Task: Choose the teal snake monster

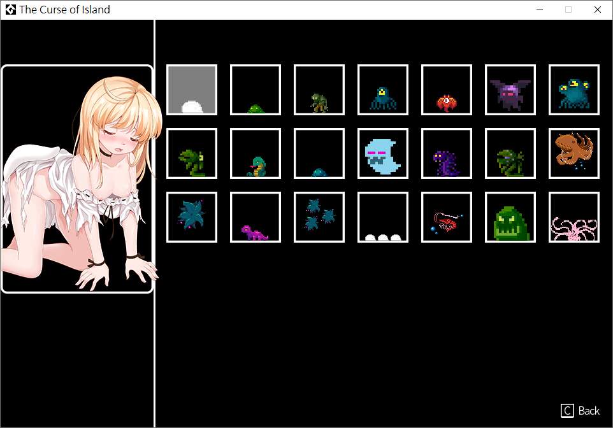Action: point(256,153)
